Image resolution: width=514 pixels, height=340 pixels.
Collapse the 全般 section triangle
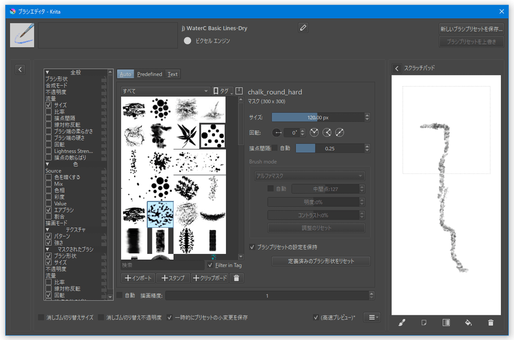pos(47,72)
